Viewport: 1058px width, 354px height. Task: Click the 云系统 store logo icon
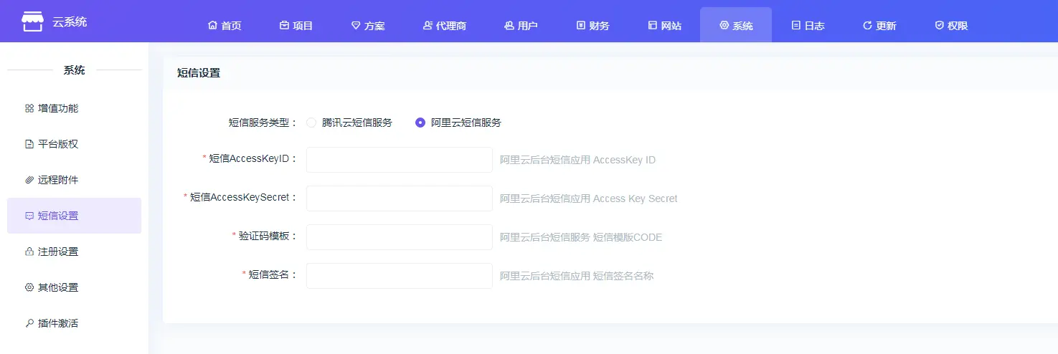(x=32, y=21)
